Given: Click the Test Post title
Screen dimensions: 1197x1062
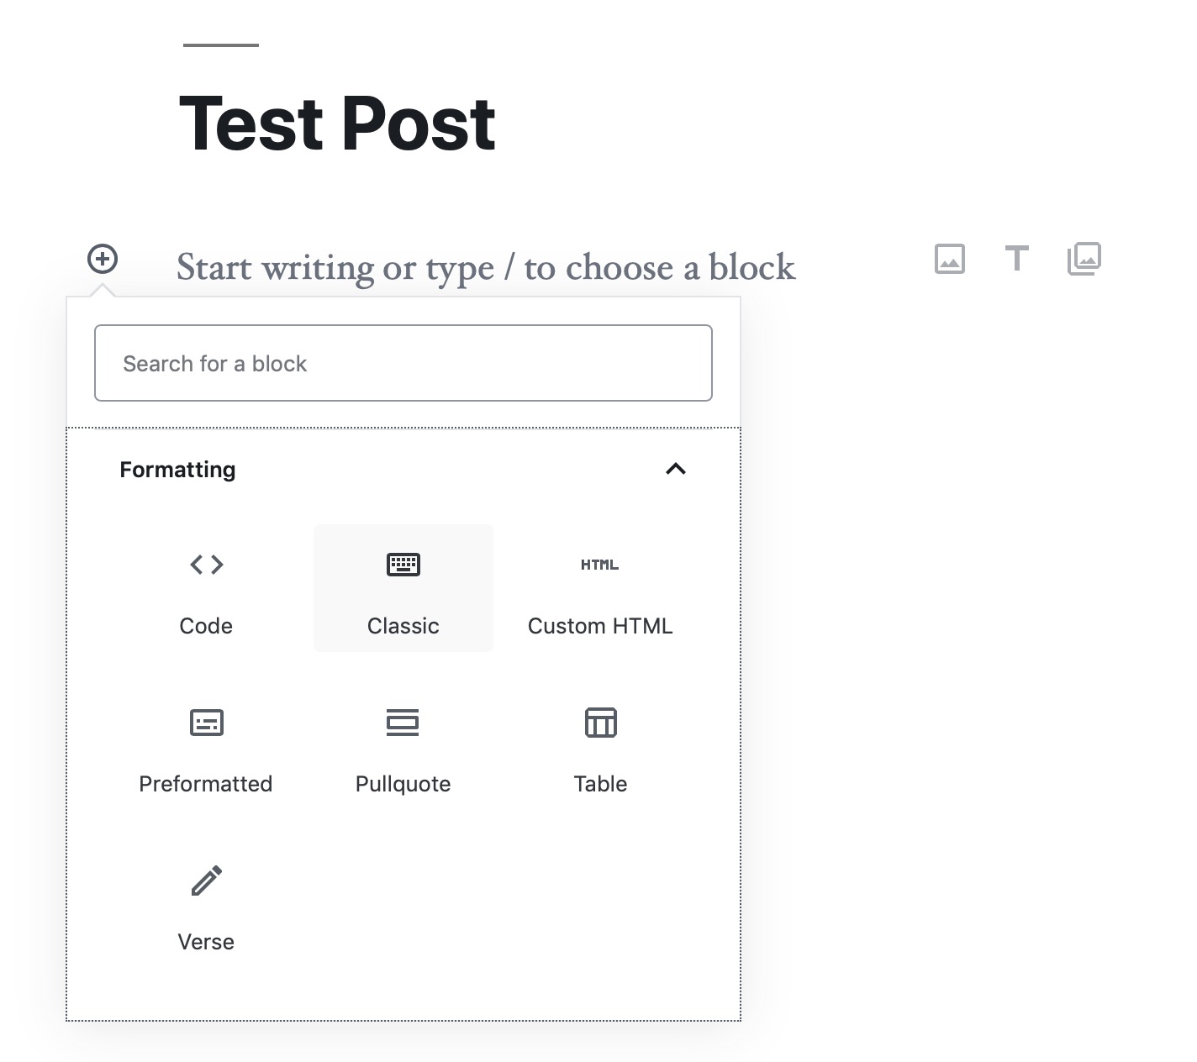Looking at the screenshot, I should 338,124.
